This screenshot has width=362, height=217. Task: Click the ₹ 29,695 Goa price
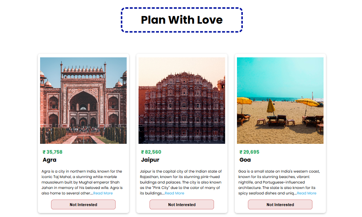click(x=249, y=152)
